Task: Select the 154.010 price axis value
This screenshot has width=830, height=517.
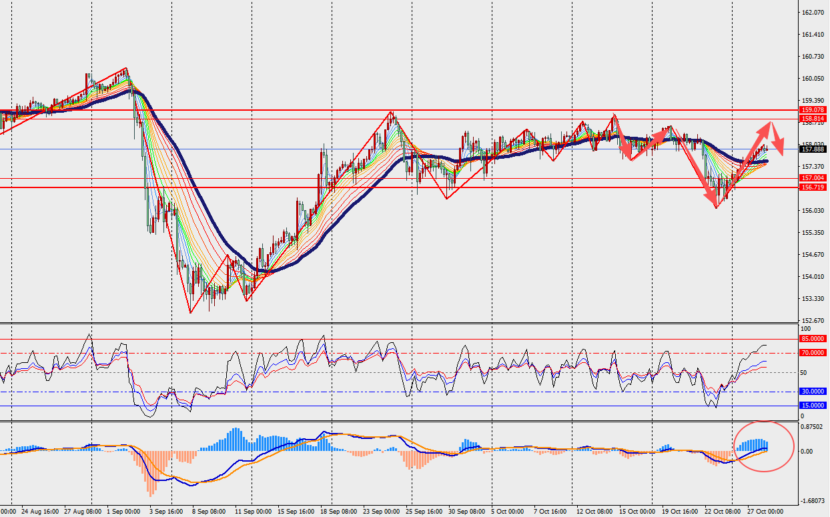Action: point(812,277)
